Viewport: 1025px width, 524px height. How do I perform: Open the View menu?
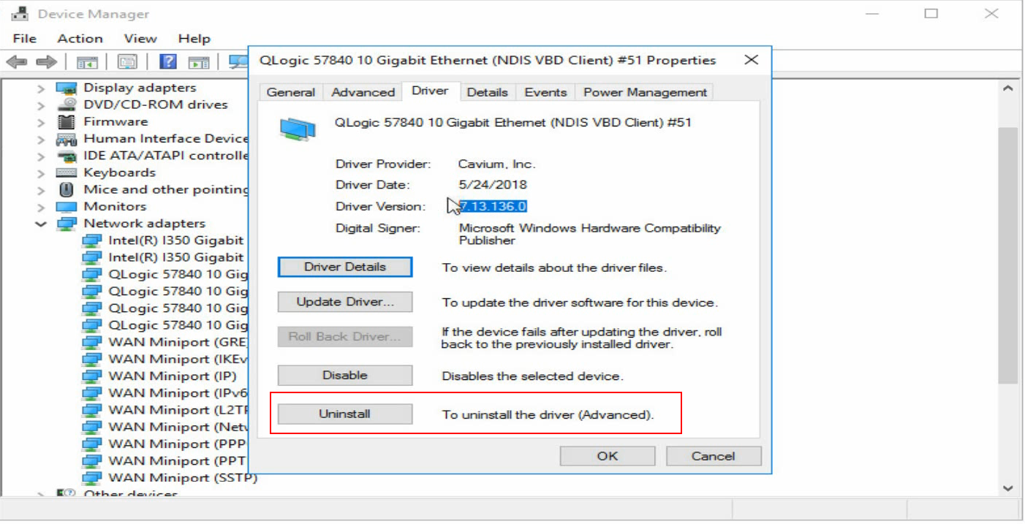(x=140, y=38)
